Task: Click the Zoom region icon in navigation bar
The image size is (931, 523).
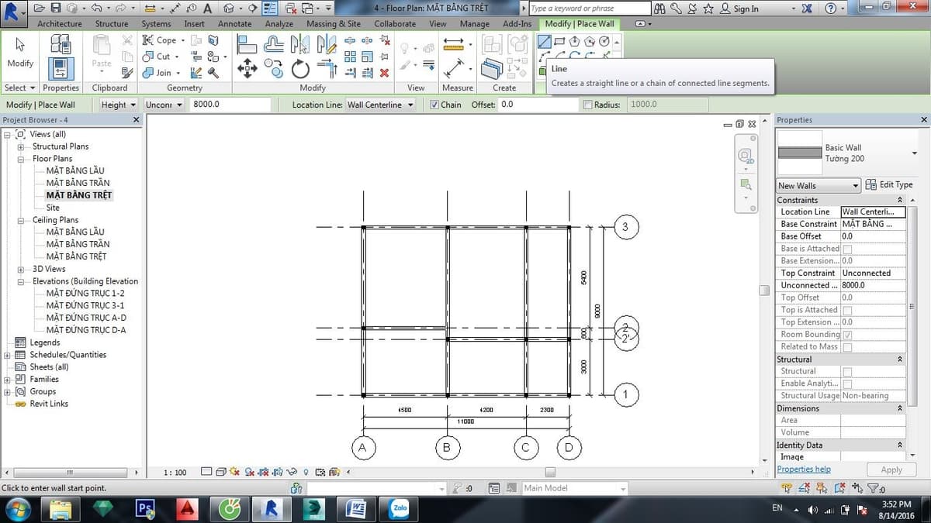Action: point(746,184)
